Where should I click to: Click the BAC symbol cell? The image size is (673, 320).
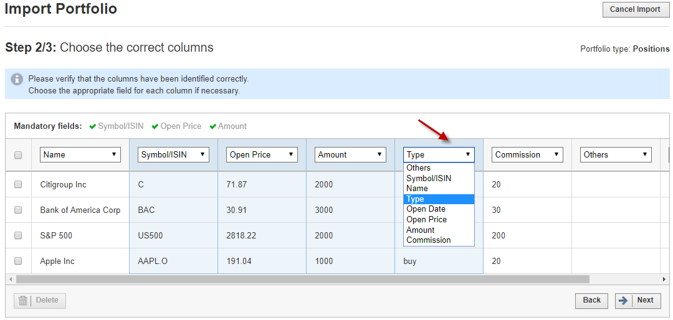click(x=173, y=210)
